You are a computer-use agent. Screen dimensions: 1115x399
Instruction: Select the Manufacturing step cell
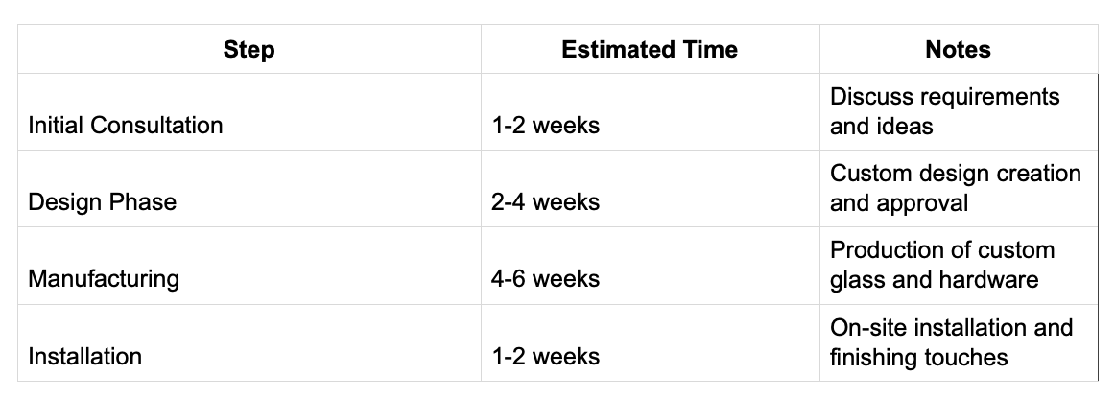click(104, 279)
